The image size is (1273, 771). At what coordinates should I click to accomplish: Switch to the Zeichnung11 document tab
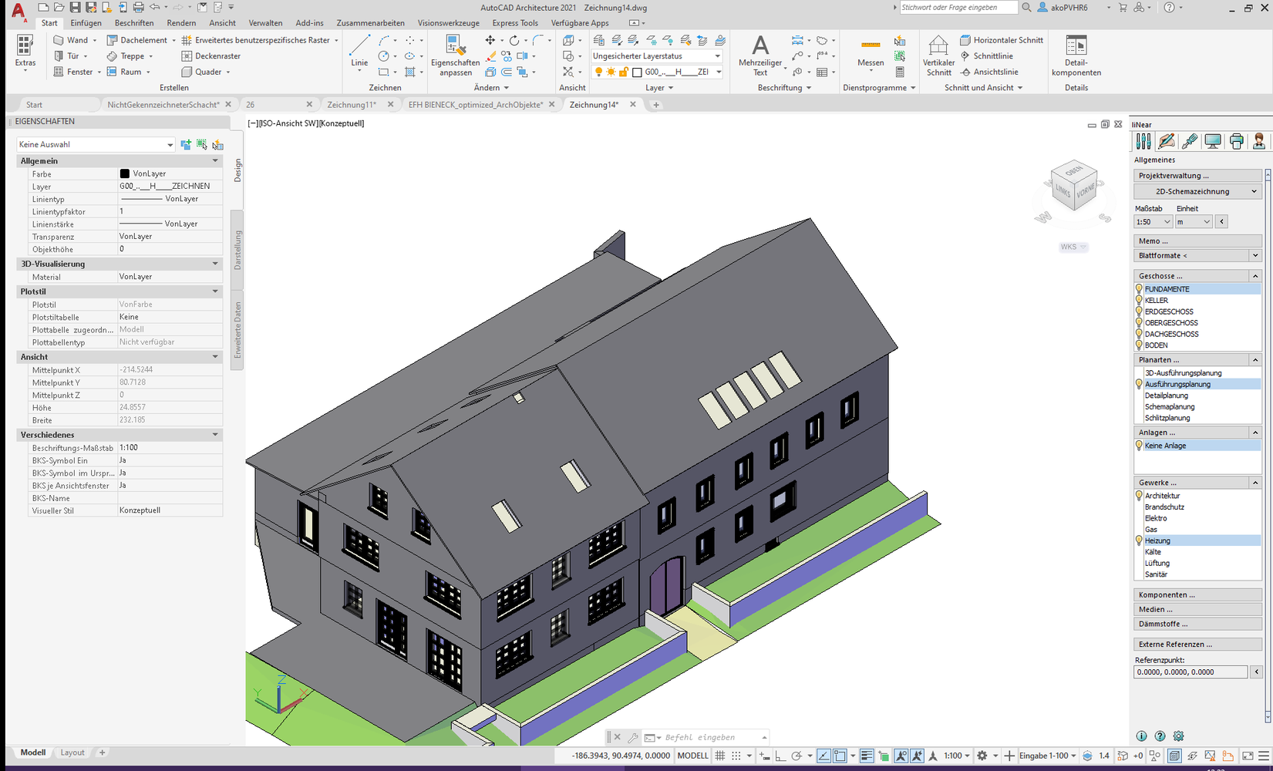(351, 105)
